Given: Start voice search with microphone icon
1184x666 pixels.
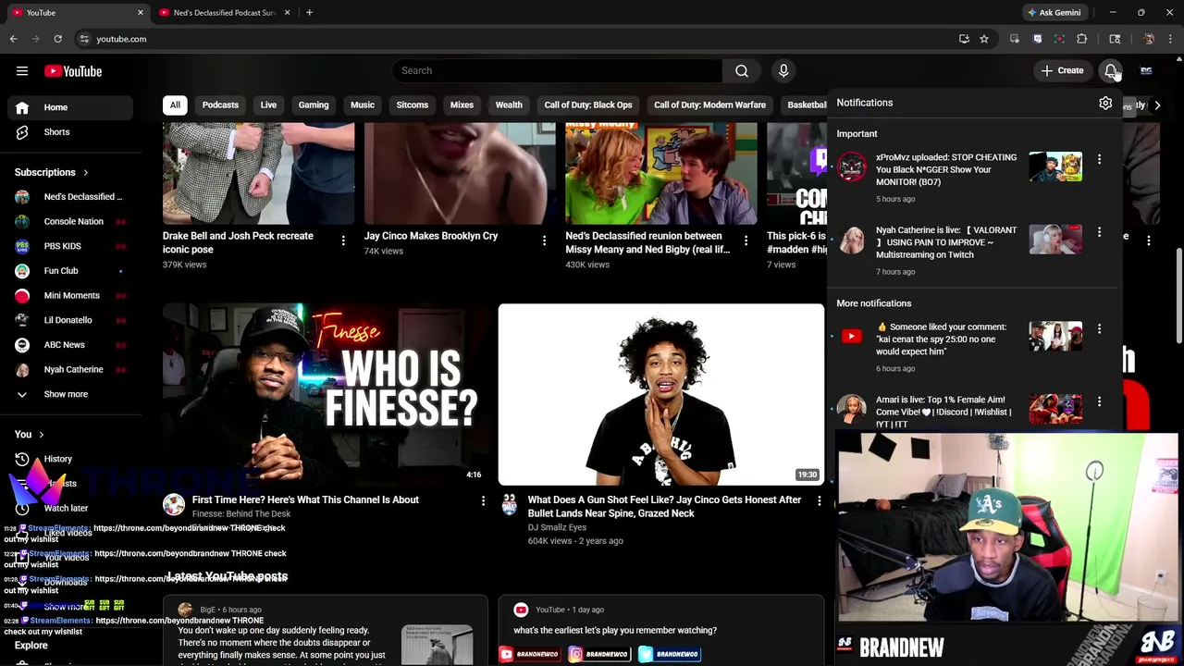Looking at the screenshot, I should tap(783, 70).
